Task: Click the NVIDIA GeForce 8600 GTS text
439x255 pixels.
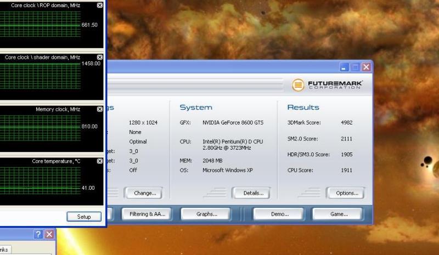Action: pos(233,123)
